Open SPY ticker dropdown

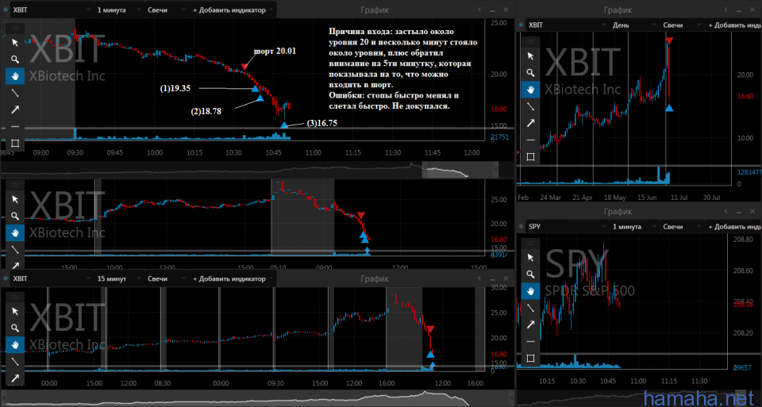[x=566, y=227]
